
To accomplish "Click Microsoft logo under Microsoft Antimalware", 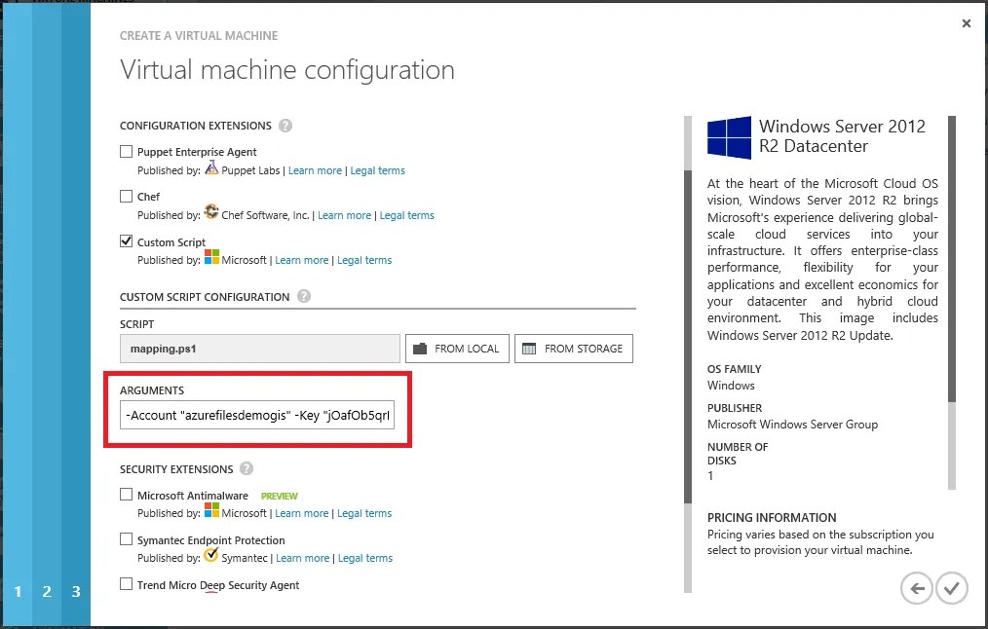I will (x=211, y=510).
